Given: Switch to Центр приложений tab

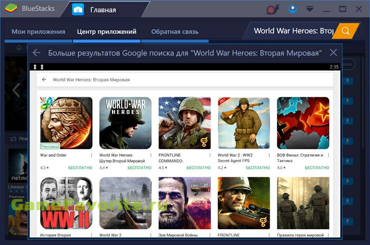Looking at the screenshot, I should 107,32.
